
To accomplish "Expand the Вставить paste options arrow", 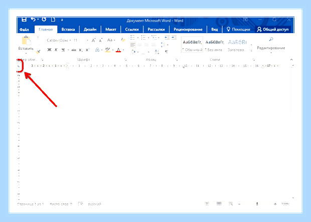I will [x=26, y=53].
